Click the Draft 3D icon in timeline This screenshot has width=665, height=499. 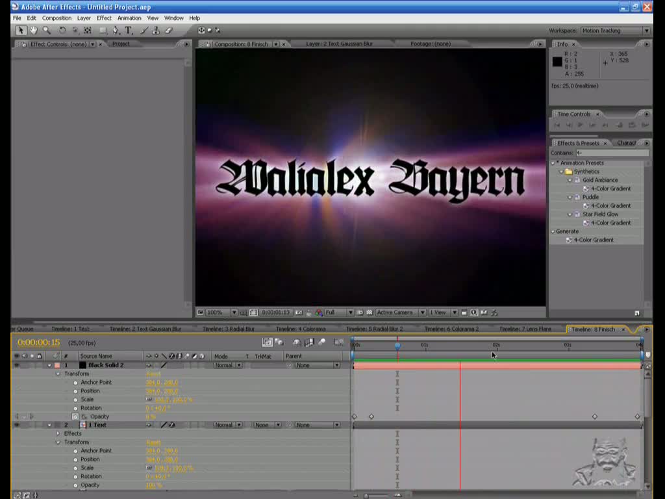pyautogui.click(x=279, y=342)
